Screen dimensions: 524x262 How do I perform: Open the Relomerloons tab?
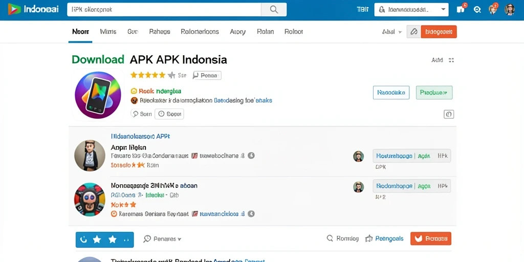200,32
